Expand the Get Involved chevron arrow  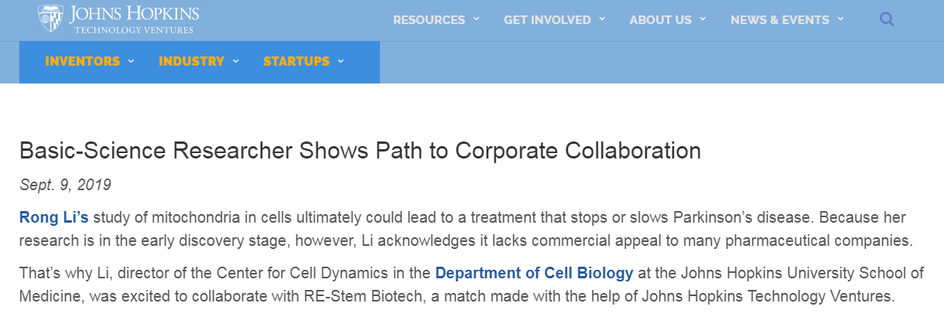click(602, 19)
